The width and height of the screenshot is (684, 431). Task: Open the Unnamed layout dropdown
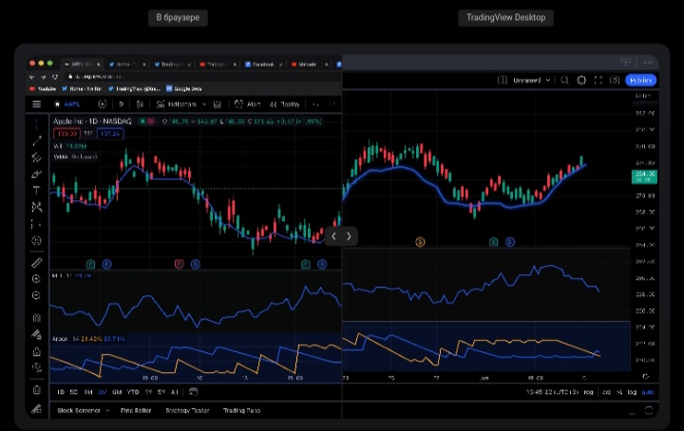click(531, 80)
